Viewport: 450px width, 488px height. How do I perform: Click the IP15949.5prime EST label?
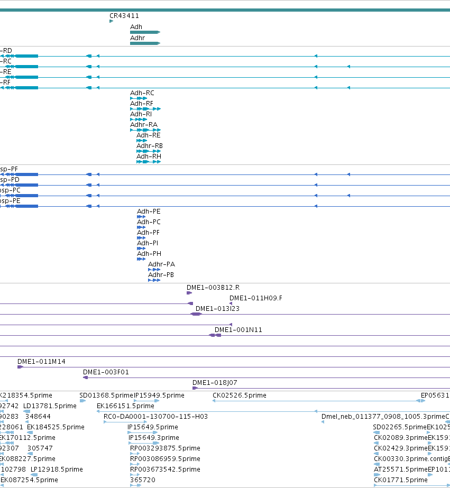[x=159, y=395]
